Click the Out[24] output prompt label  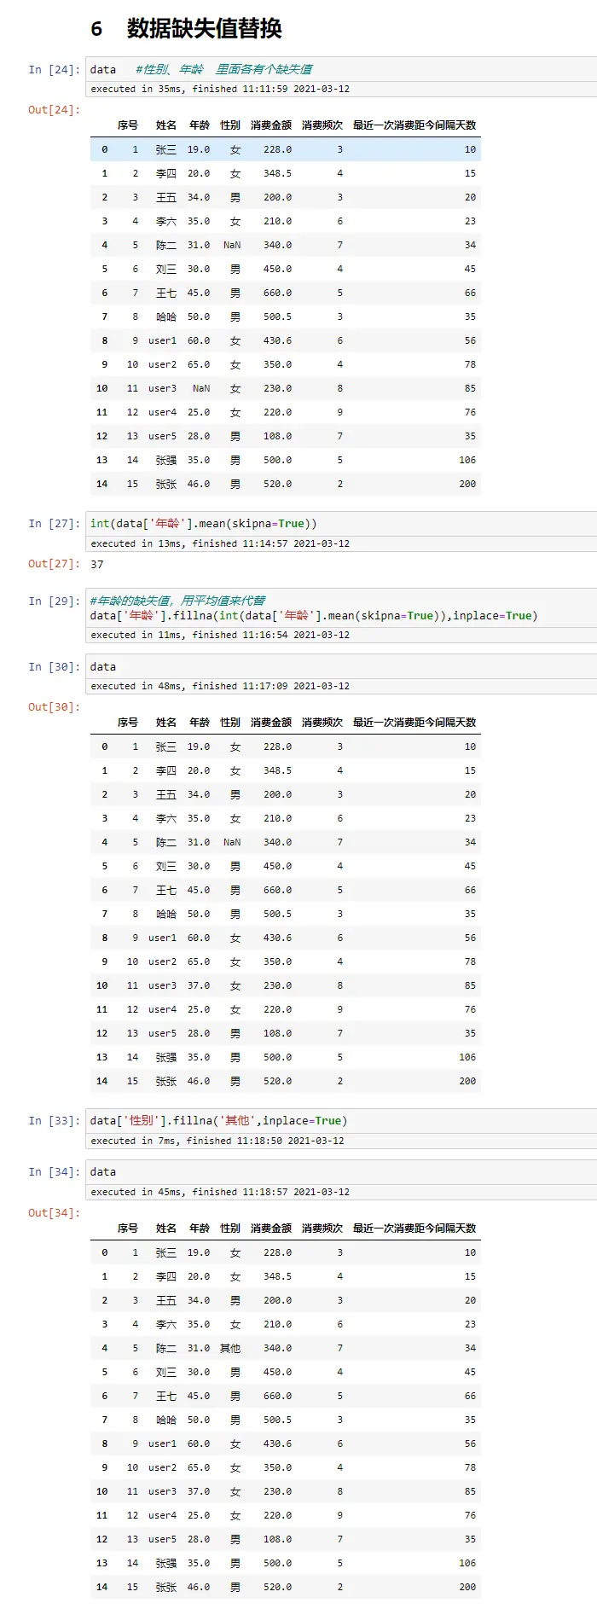(54, 110)
